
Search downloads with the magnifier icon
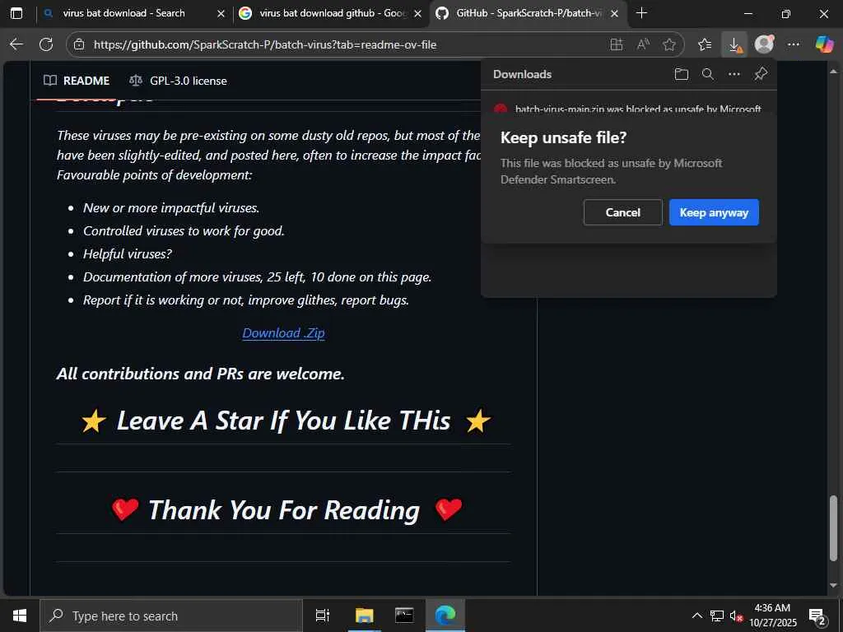708,74
